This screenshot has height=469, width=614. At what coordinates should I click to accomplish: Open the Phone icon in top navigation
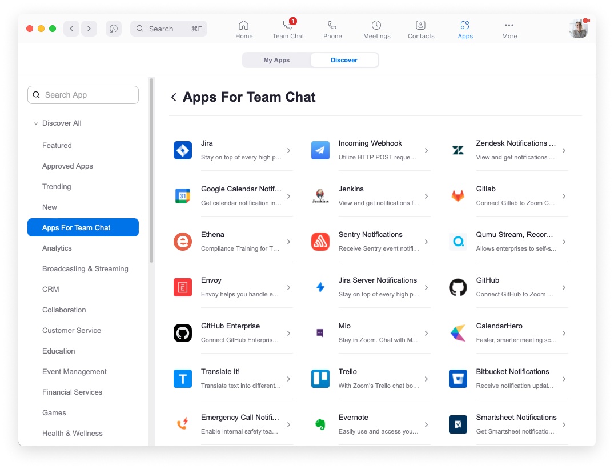332,29
